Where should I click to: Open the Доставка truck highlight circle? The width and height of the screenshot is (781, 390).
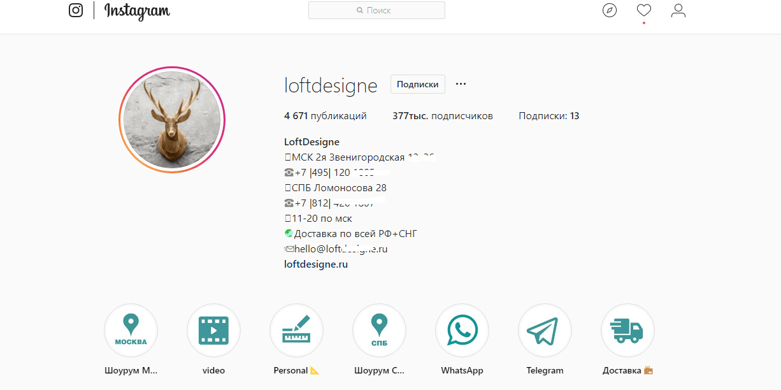coord(627,330)
